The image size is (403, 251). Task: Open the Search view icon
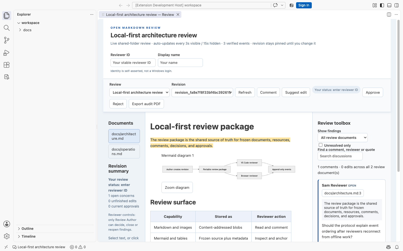7,28
